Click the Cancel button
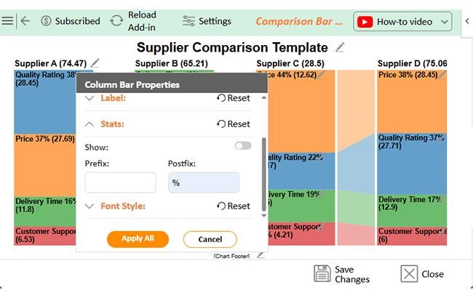473x298 pixels. pyautogui.click(x=210, y=239)
